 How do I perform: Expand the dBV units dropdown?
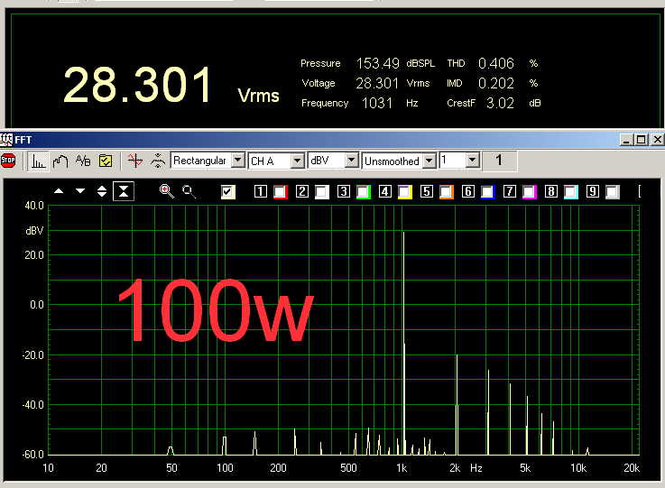(353, 161)
